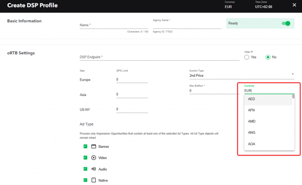Close the Create DSP Profile dialog
The height and width of the screenshot is (185, 302).
pos(294,5)
